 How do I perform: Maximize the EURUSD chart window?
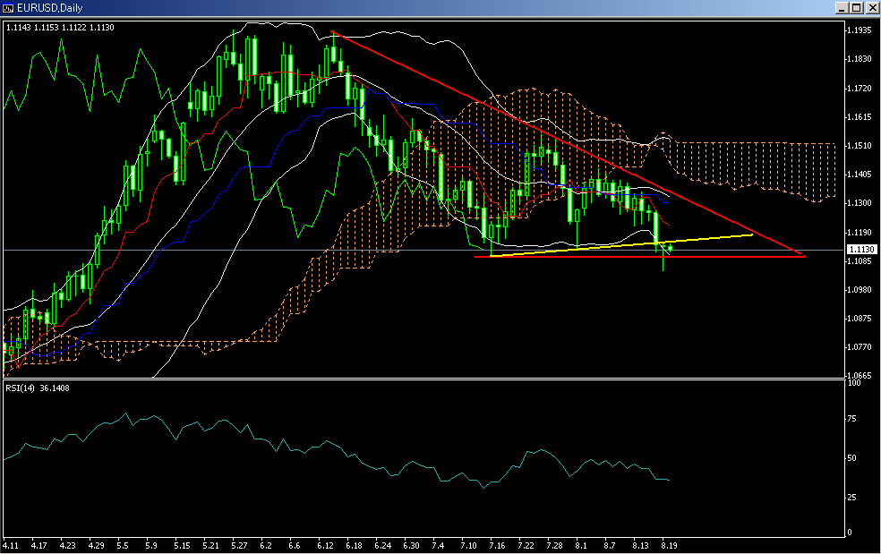(x=856, y=8)
